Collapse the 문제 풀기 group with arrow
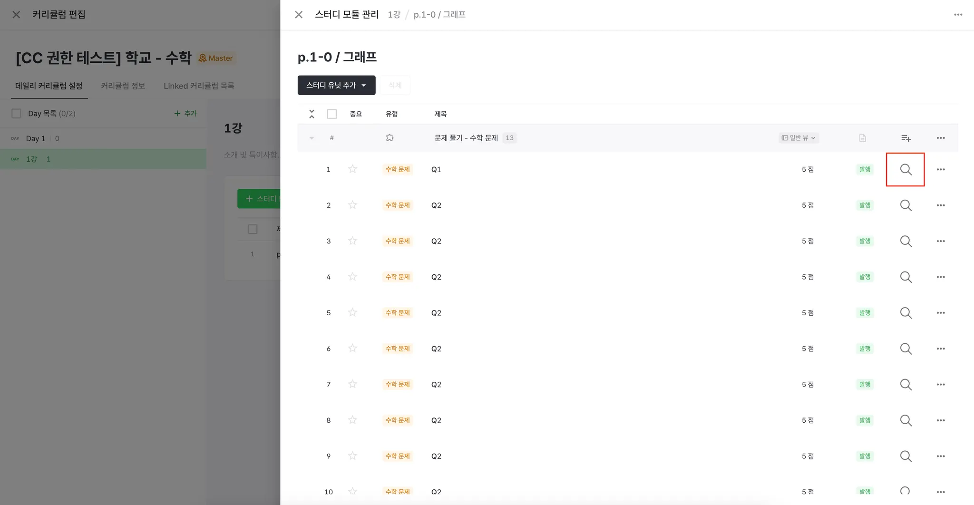The image size is (974, 505). pyautogui.click(x=312, y=138)
